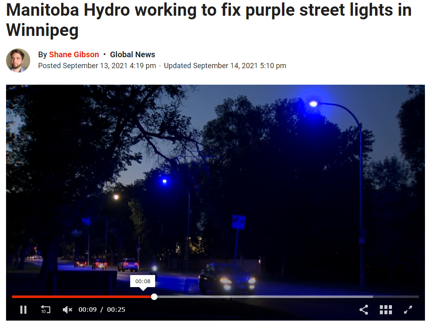This screenshot has height=323, width=429.
Task: Open Shane Gibson author link
Action: 74,54
